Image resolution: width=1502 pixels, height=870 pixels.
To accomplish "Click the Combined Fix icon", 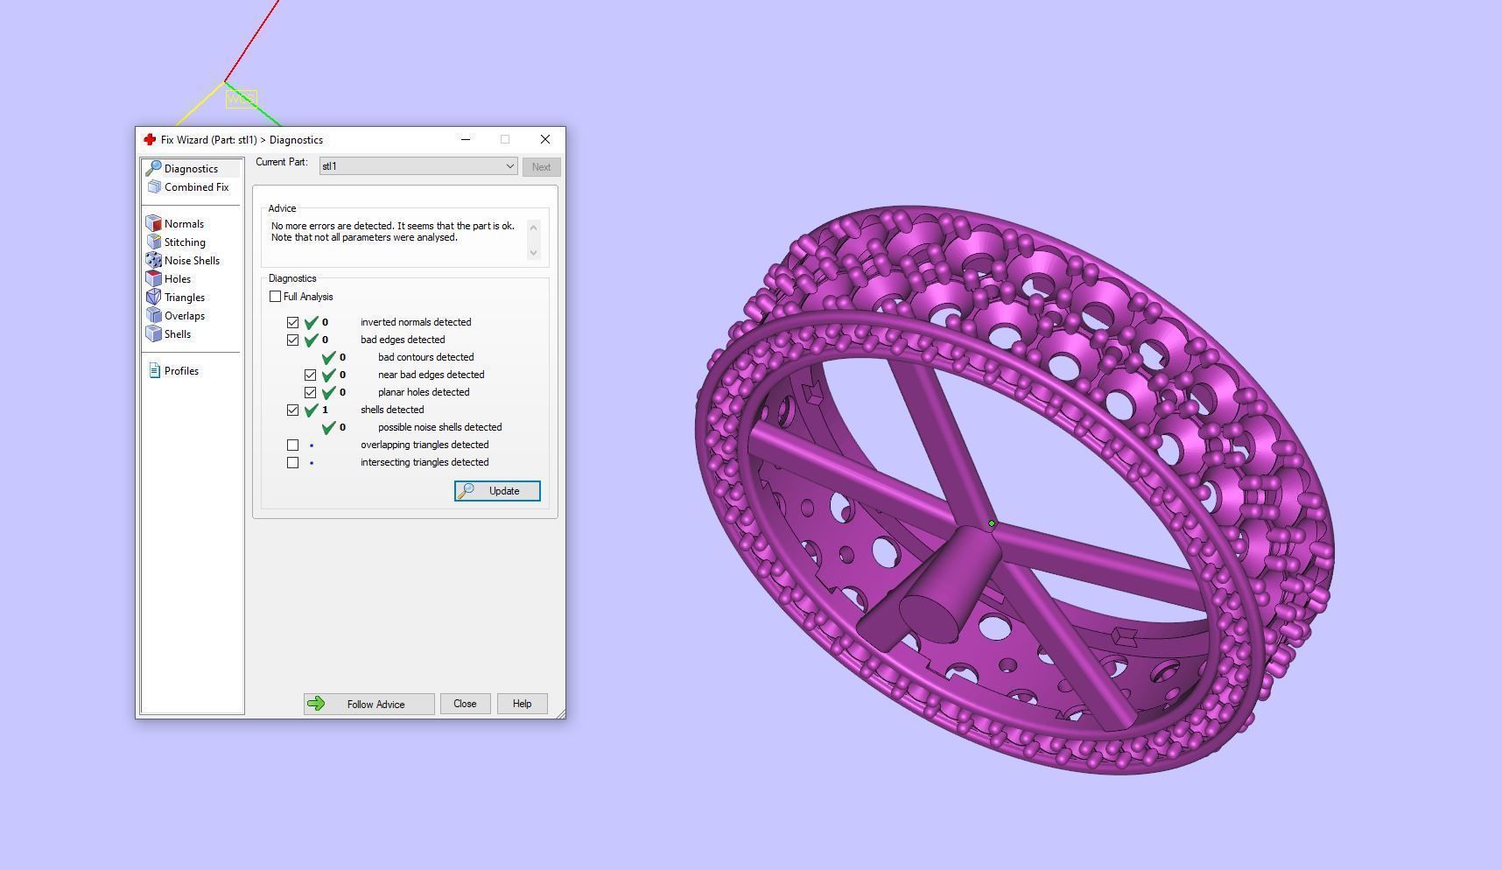I will [154, 186].
